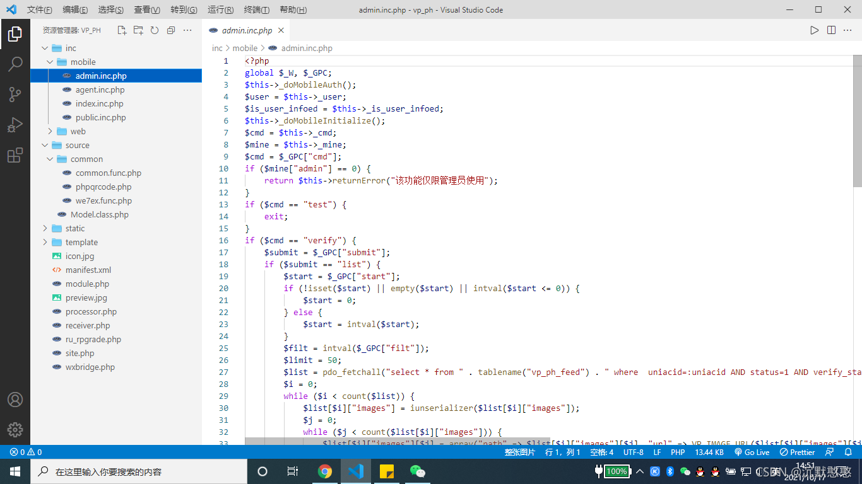Click the mobile breadcrumb segment
The height and width of the screenshot is (484, 862).
click(x=245, y=48)
